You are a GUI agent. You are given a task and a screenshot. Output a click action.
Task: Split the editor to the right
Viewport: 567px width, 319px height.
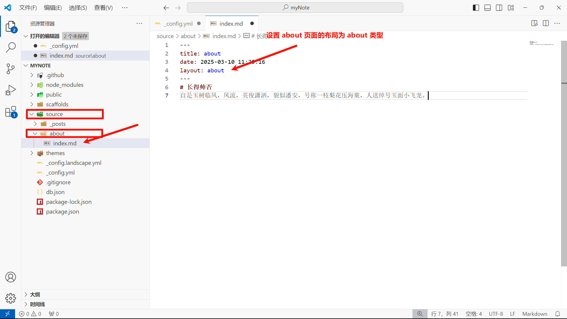click(x=546, y=23)
